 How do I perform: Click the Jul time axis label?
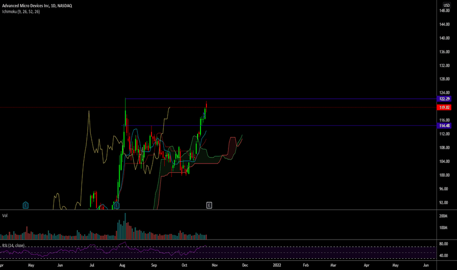tap(92, 265)
